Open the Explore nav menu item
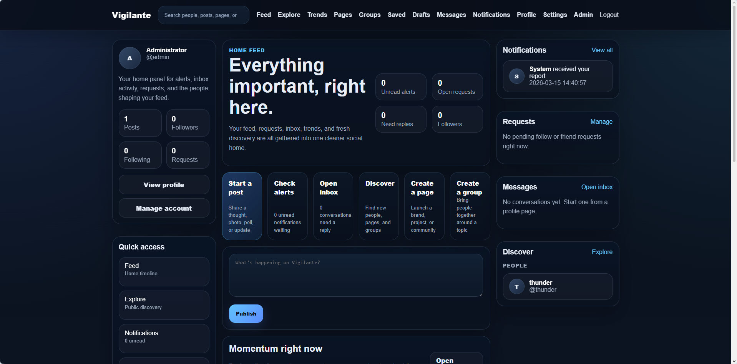 click(x=289, y=15)
